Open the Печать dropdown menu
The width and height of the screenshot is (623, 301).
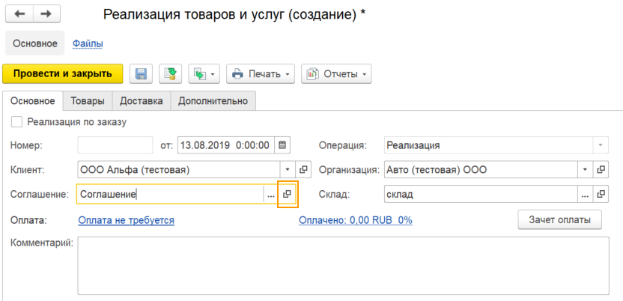pos(261,74)
